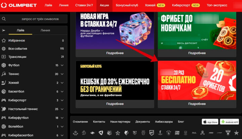Select the Баскетбол ball icon
Image resolution: width=242 pixels, height=139 pixels.
coord(4,92)
